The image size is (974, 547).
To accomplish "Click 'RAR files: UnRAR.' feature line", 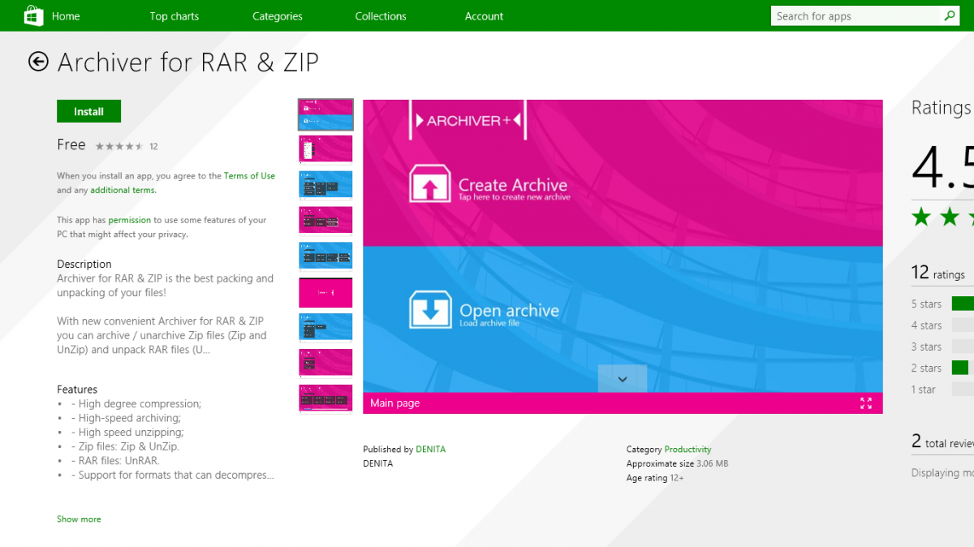I will tap(115, 460).
